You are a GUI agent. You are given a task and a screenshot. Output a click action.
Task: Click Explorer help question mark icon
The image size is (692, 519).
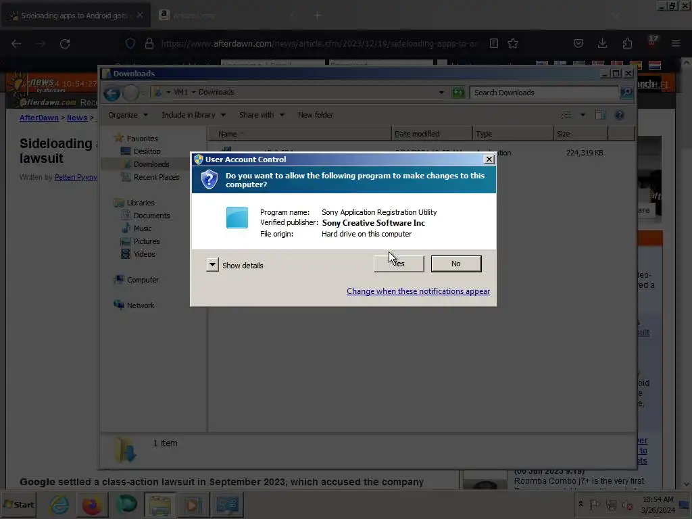(x=619, y=115)
